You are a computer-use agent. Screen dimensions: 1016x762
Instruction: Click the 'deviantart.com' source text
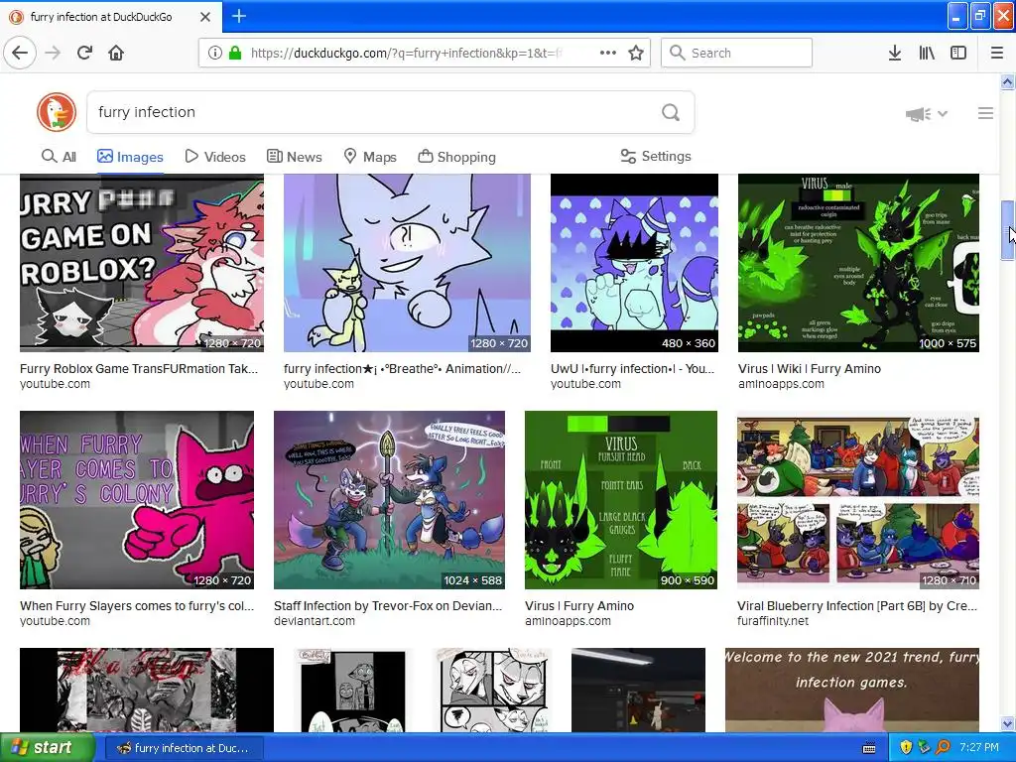coord(315,621)
